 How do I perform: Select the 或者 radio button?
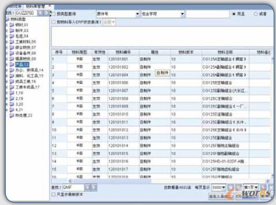[256, 14]
